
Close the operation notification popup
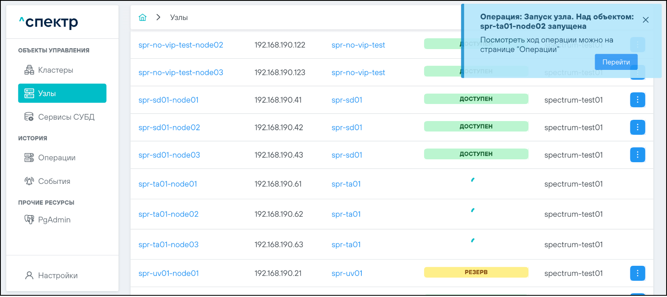coord(645,20)
